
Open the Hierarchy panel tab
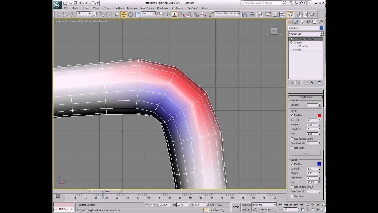(x=302, y=22)
